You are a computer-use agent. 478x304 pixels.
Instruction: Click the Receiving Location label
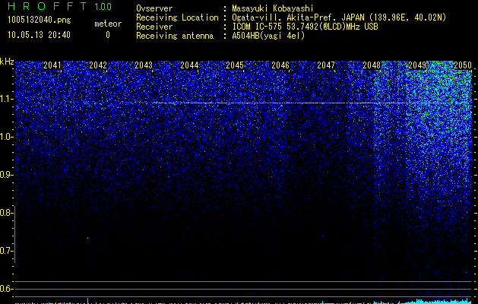pyautogui.click(x=177, y=17)
